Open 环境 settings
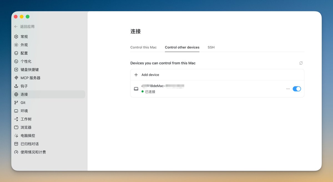This screenshot has height=182, width=333. click(x=48, y=111)
